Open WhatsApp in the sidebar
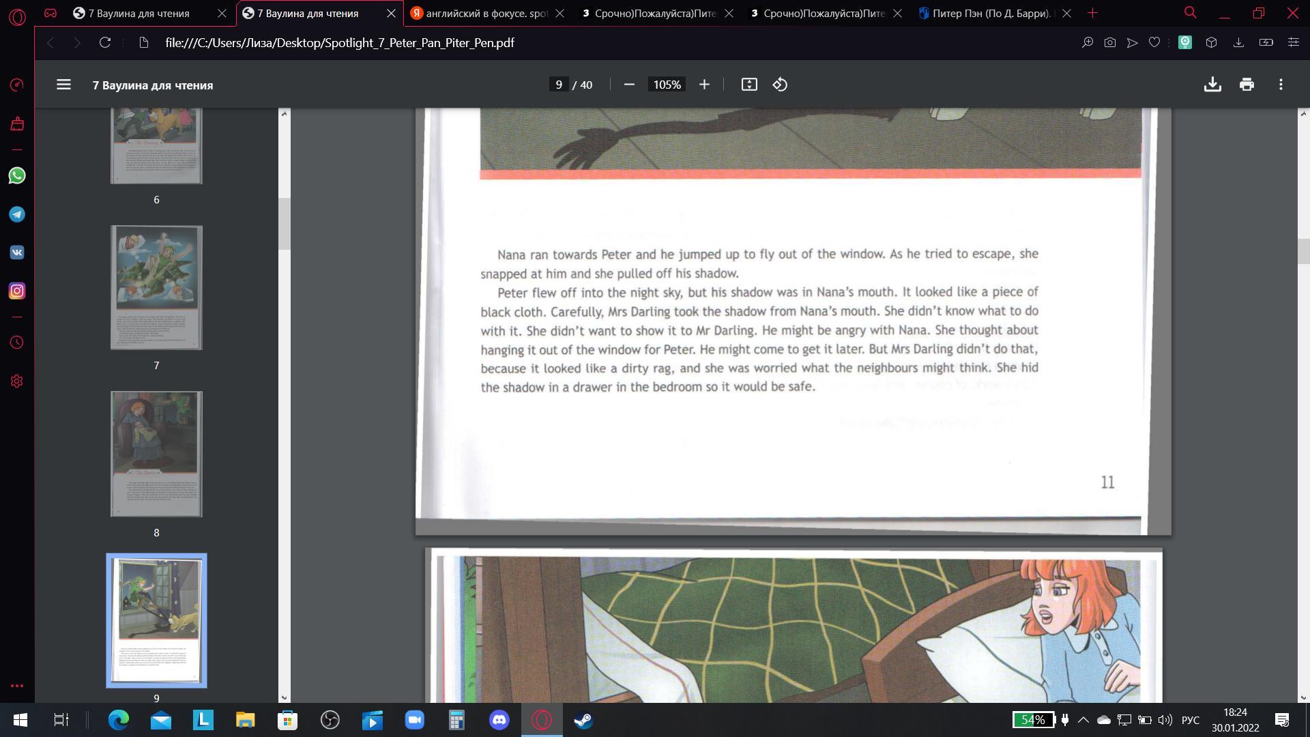 click(x=17, y=175)
